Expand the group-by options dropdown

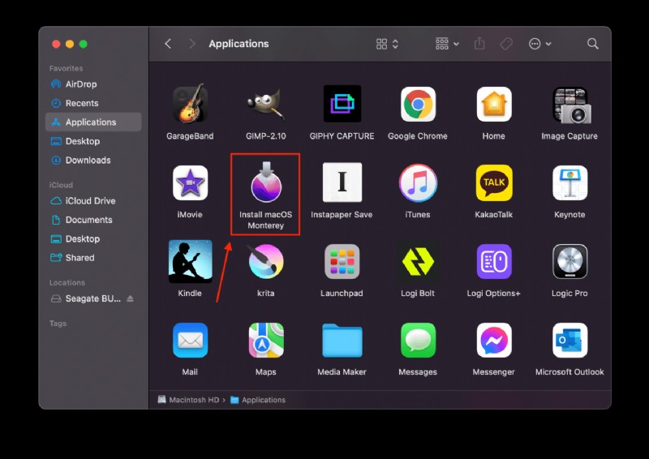[447, 44]
